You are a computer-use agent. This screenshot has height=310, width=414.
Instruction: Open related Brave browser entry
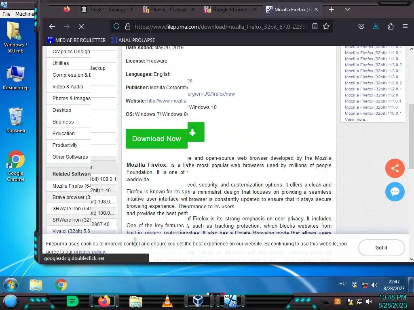click(x=71, y=197)
